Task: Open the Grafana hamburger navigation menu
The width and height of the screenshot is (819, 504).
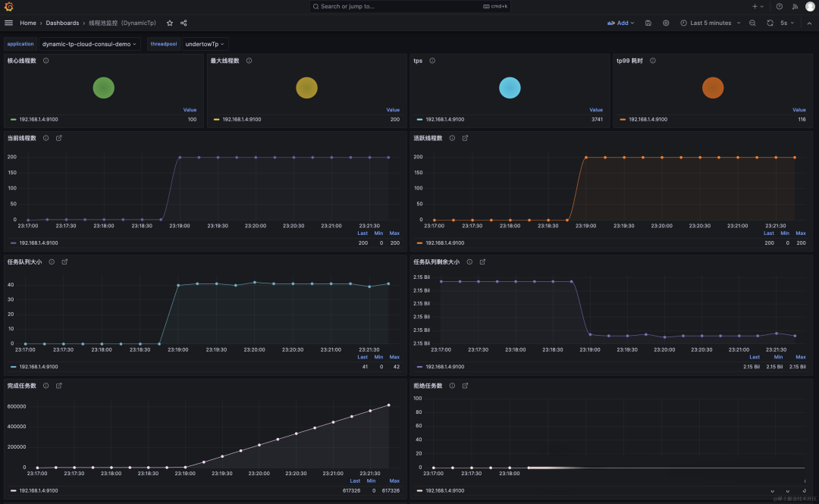Action: point(9,23)
